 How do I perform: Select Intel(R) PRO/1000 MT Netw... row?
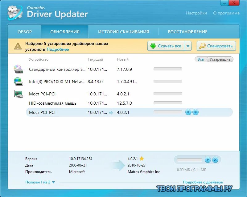pyautogui.click(x=129, y=82)
